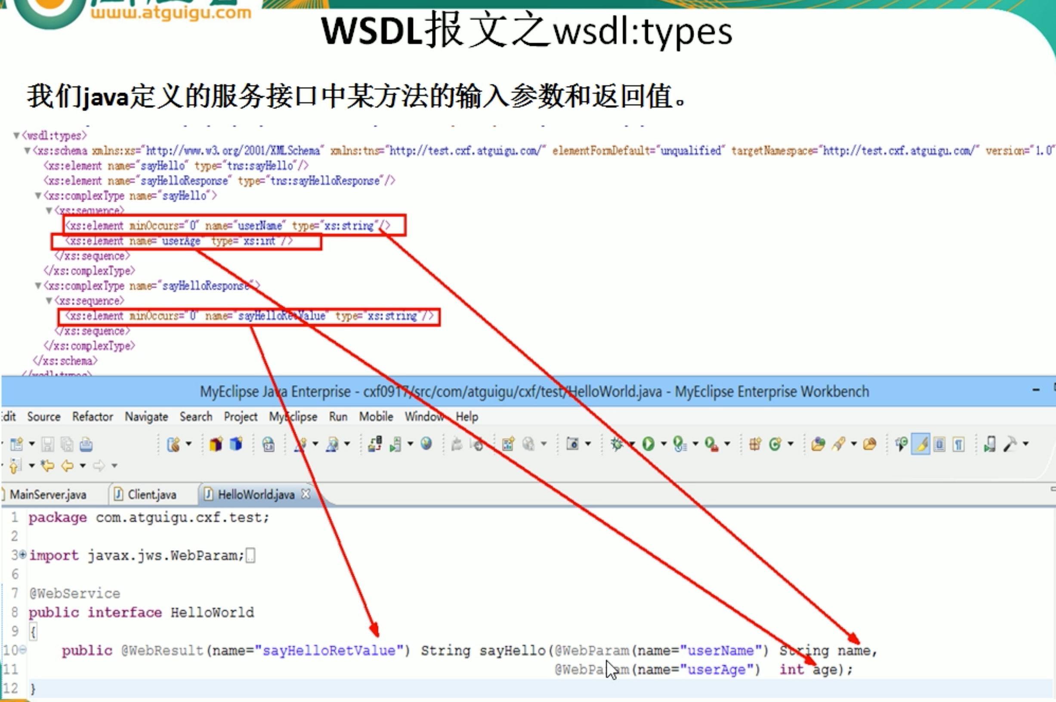This screenshot has height=702, width=1056.
Task: Switch to the MainServer.java tab
Action: click(x=47, y=494)
